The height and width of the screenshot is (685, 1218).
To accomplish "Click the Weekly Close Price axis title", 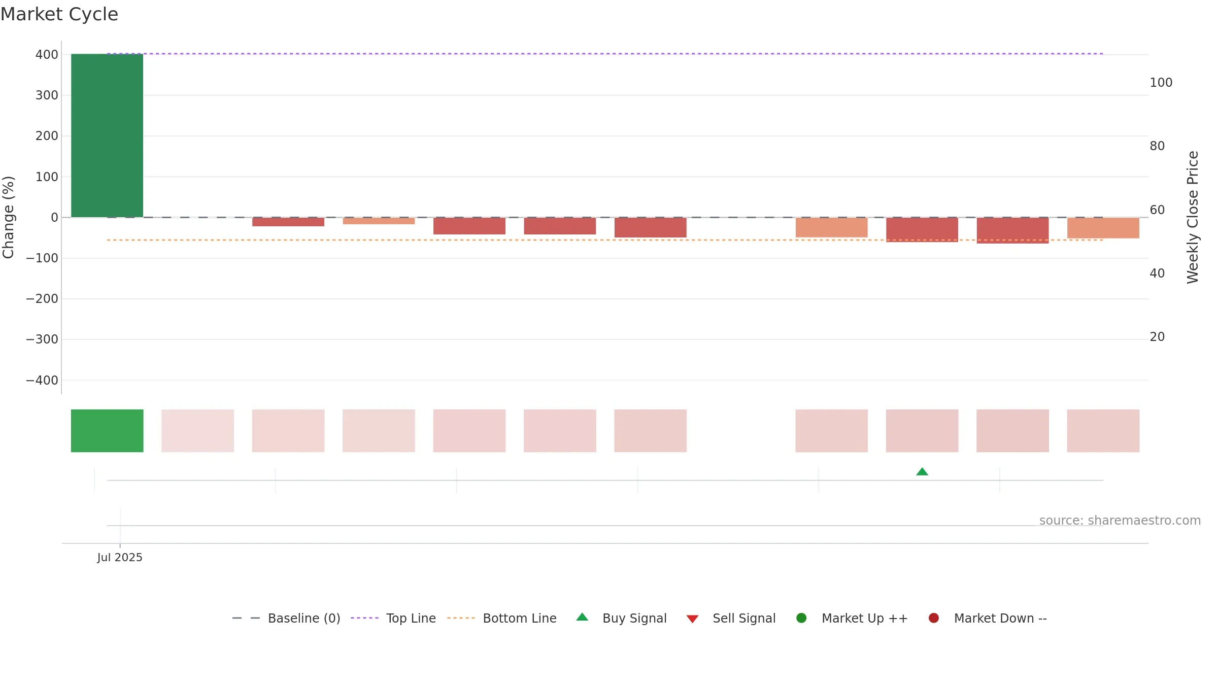I will click(1193, 217).
